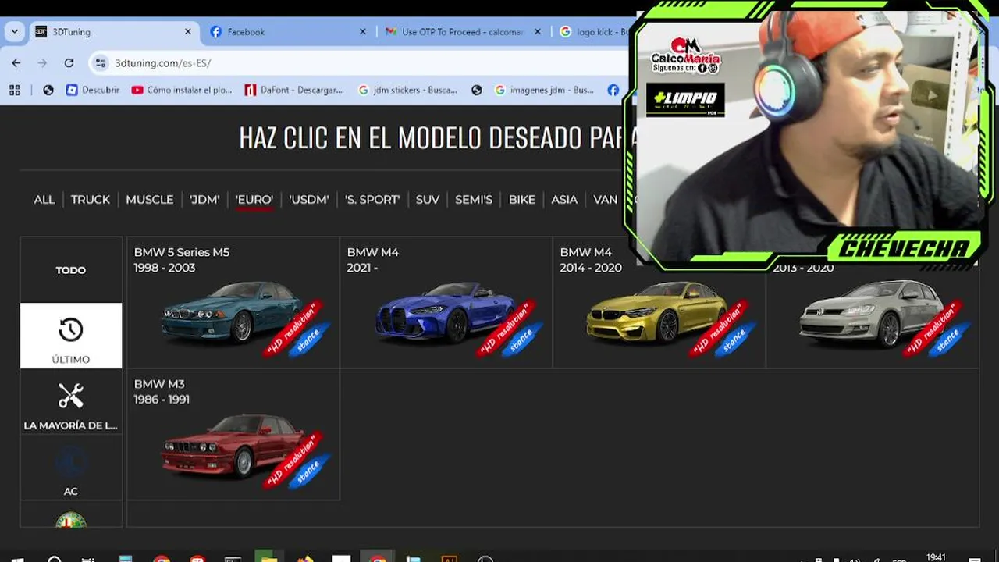999x562 pixels.
Task: Select the ASIA category filter
Action: [564, 200]
